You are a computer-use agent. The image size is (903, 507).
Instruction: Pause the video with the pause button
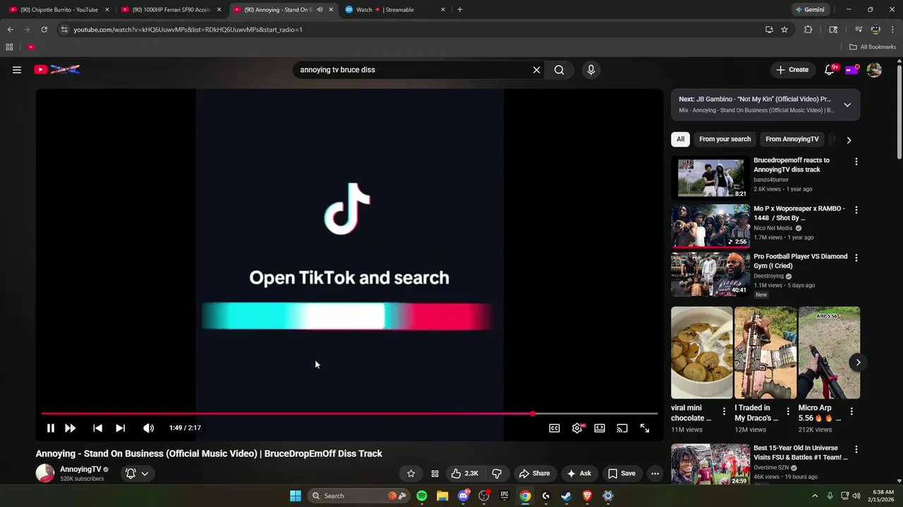point(51,428)
